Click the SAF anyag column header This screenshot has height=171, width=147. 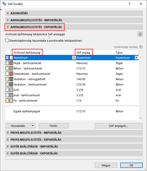pos(83,53)
